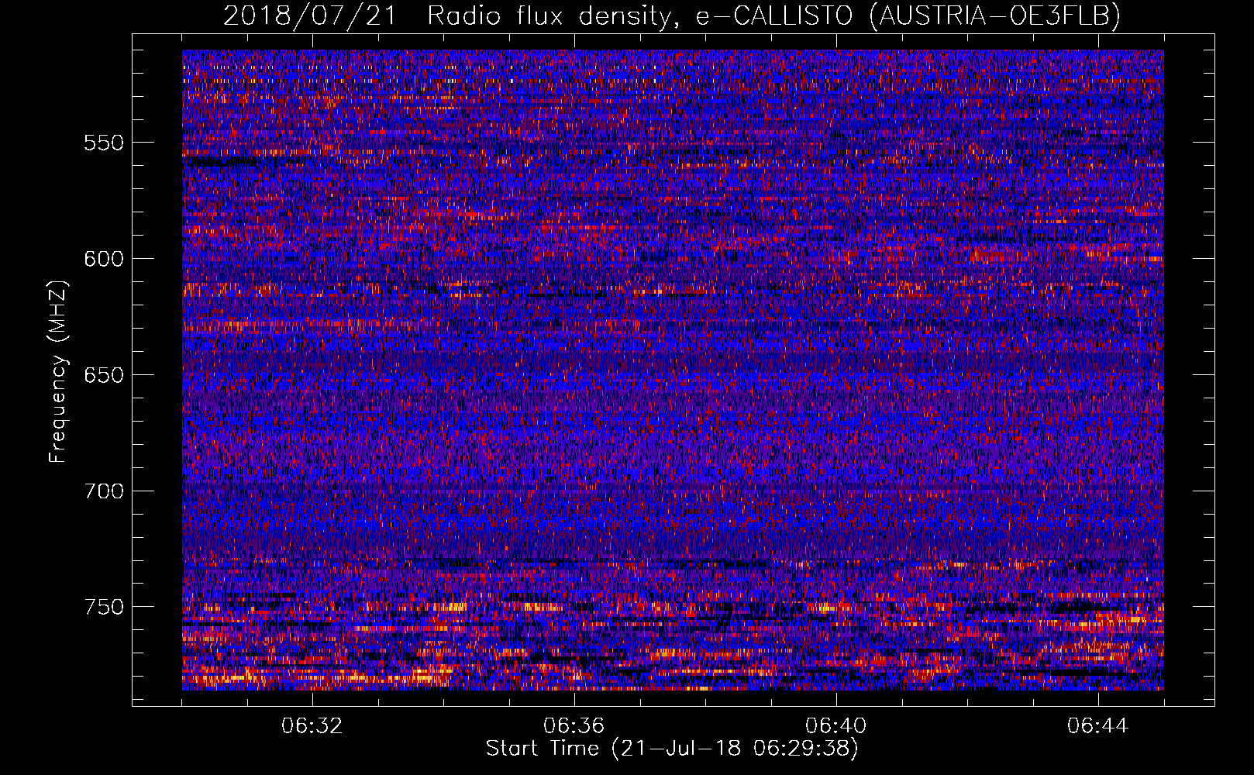Viewport: 1254px width, 775px height.
Task: Click the 550 frequency tick label
Action: [x=104, y=143]
